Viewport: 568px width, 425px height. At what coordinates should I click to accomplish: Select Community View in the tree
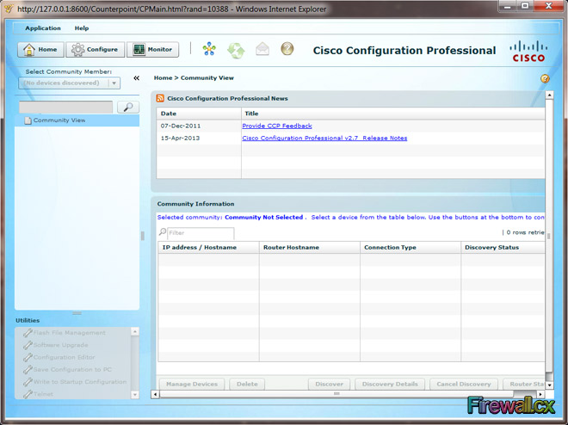click(x=77, y=120)
